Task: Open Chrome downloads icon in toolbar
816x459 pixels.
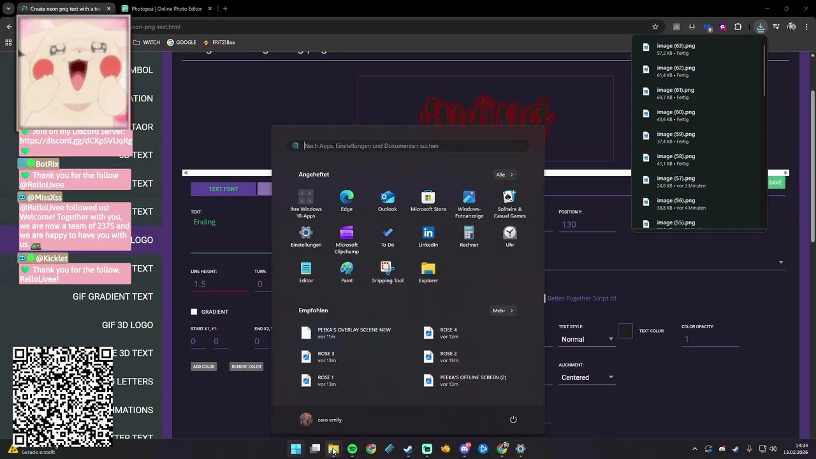Action: click(761, 27)
